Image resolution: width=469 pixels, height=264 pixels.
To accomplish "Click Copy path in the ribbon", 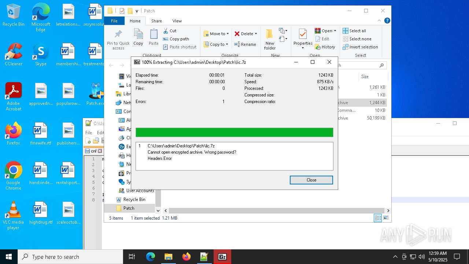I will pyautogui.click(x=176, y=39).
